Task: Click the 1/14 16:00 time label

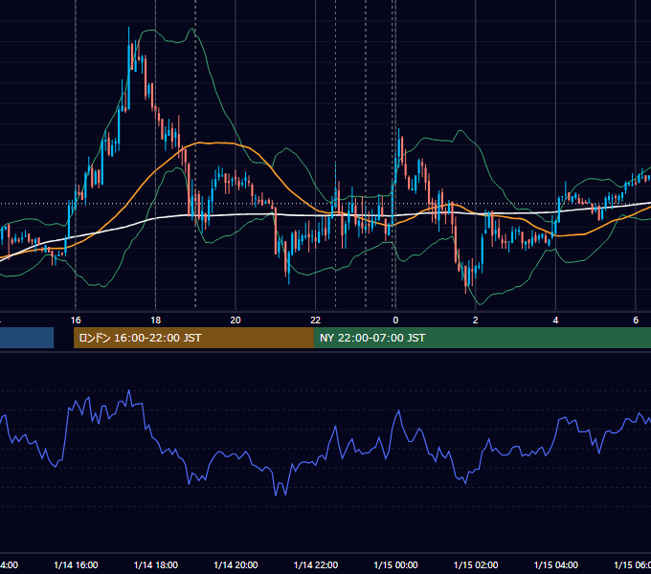Action: pos(76,564)
